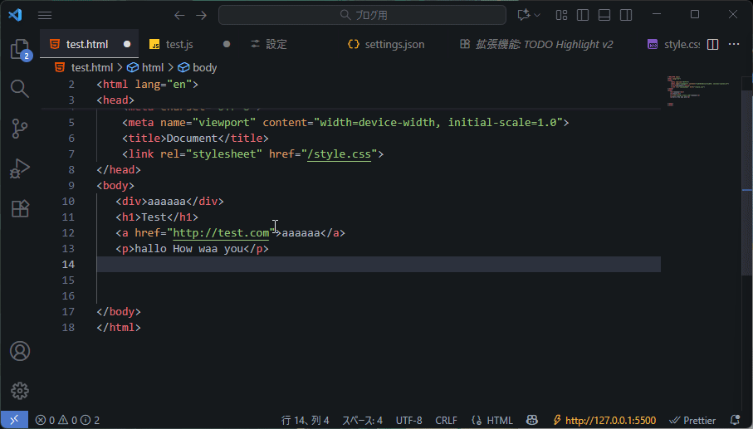Click line number 18

(68, 327)
